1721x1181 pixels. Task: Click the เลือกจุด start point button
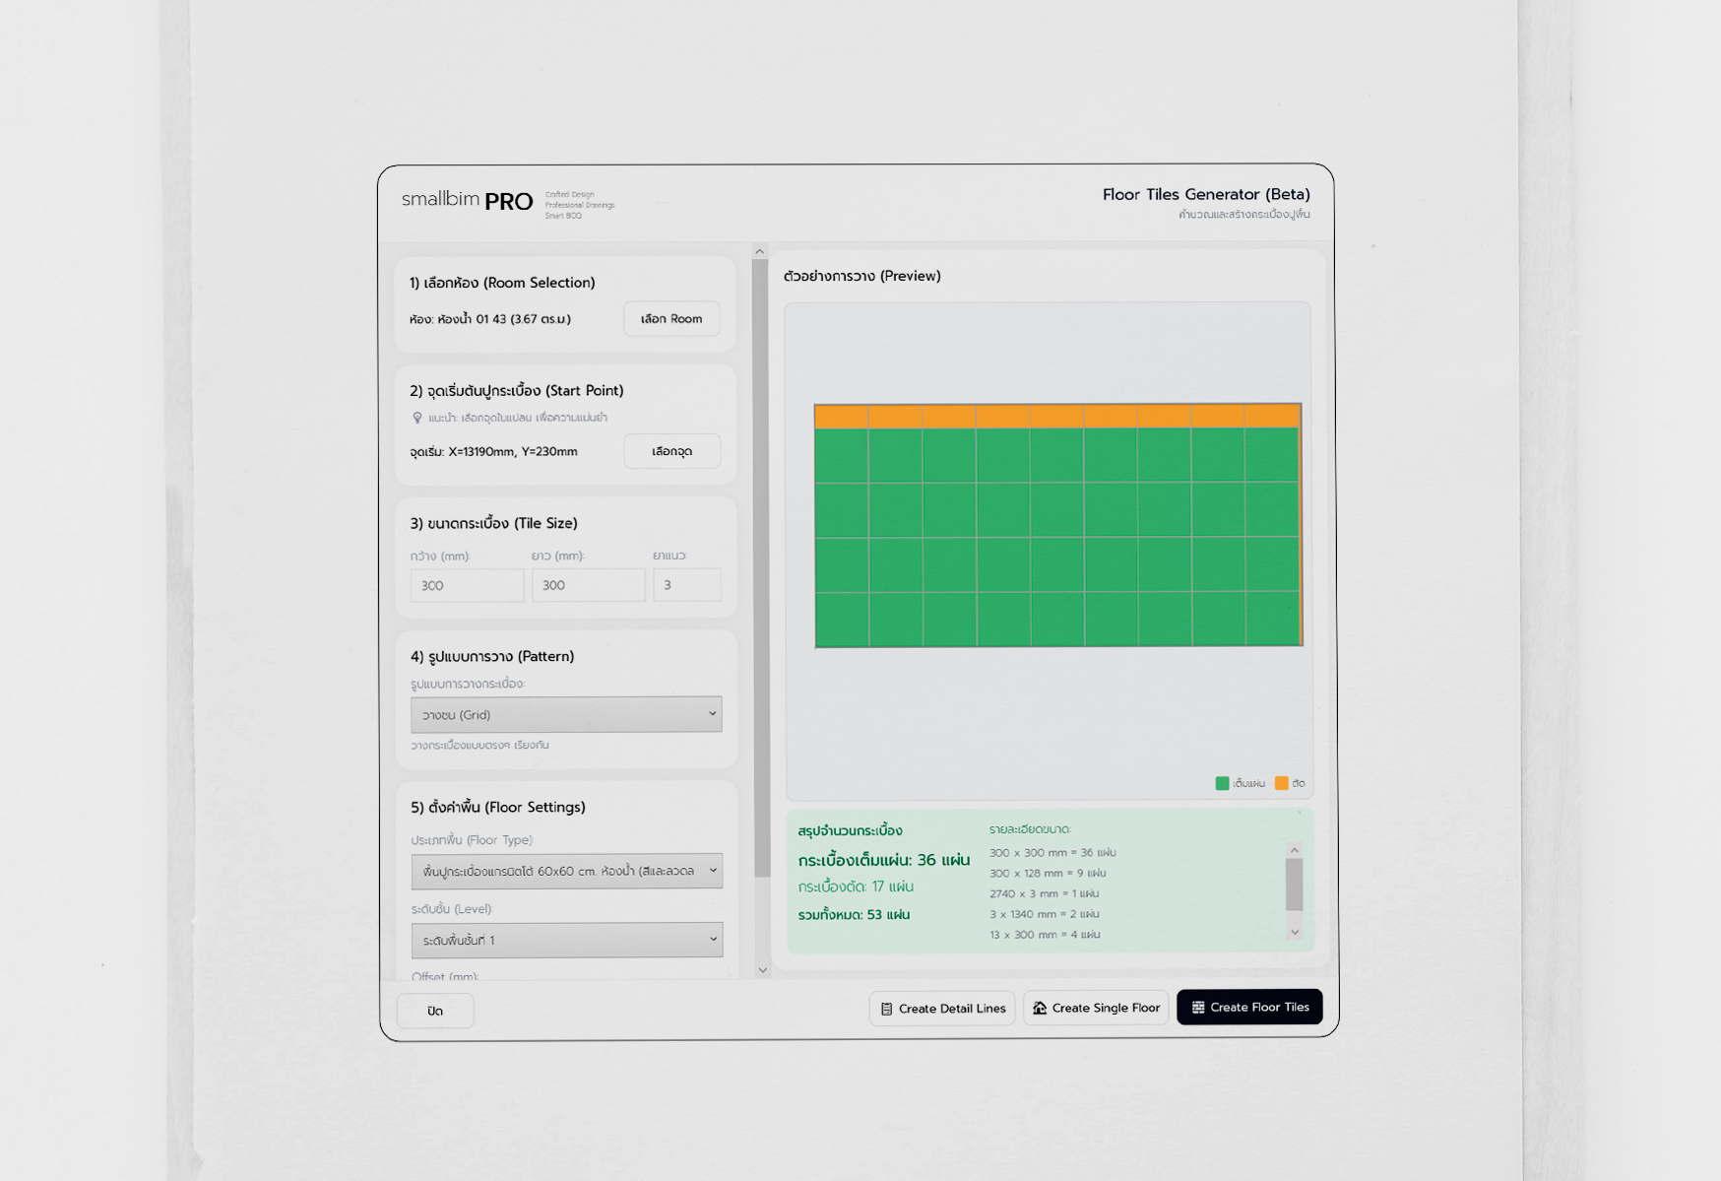[672, 451]
